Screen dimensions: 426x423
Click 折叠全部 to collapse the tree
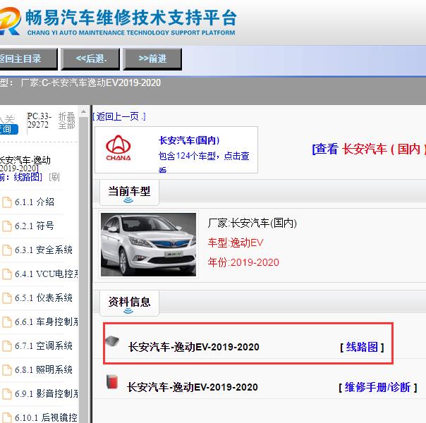point(66,121)
